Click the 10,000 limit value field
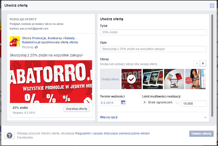This screenshot has width=218, height=146. 194,104
